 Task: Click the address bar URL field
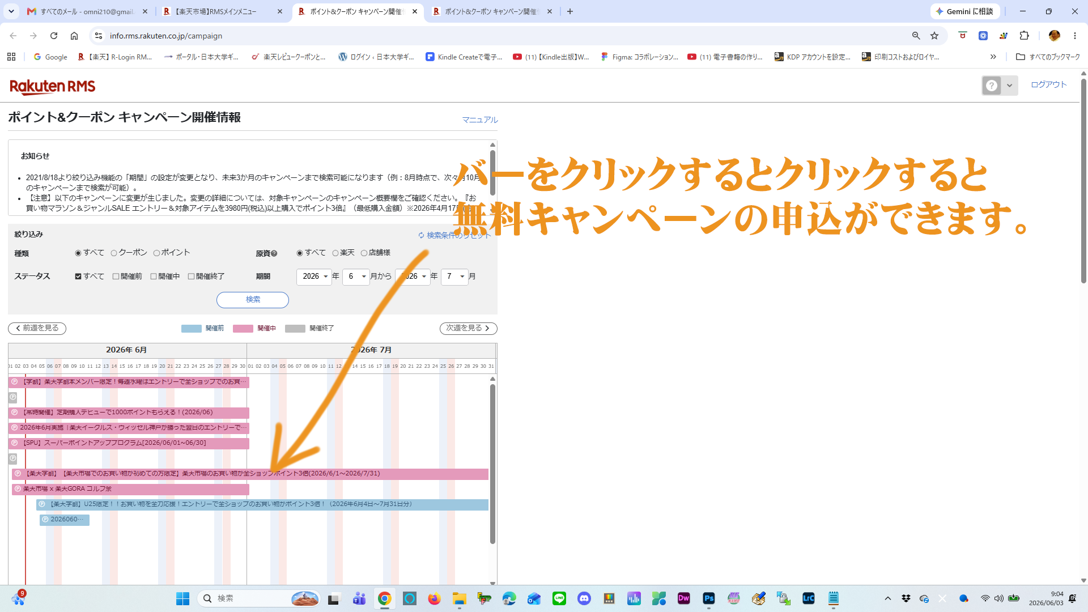pos(504,36)
